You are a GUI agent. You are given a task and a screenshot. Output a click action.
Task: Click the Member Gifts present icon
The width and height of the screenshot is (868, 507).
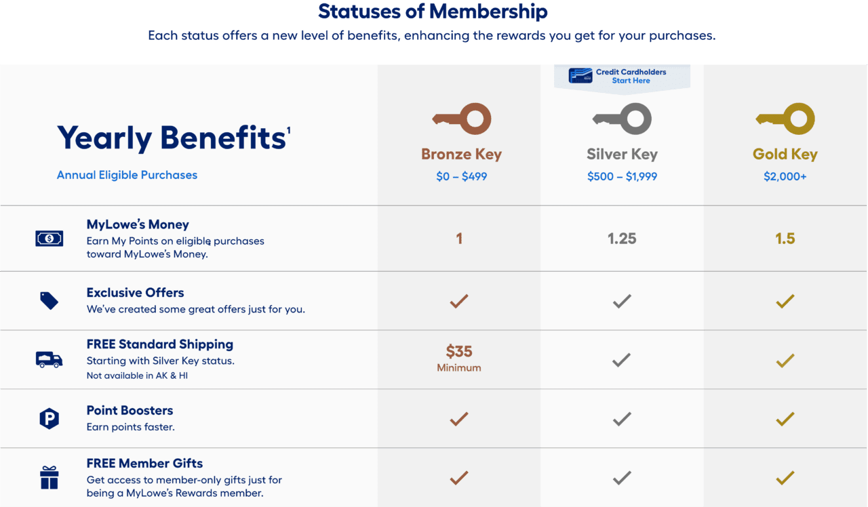coord(49,478)
